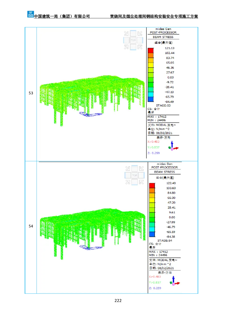Click dark blue swatch above -84.38 value
Image resolution: width=227 pixels, height=322 pixels.
coord(152,234)
